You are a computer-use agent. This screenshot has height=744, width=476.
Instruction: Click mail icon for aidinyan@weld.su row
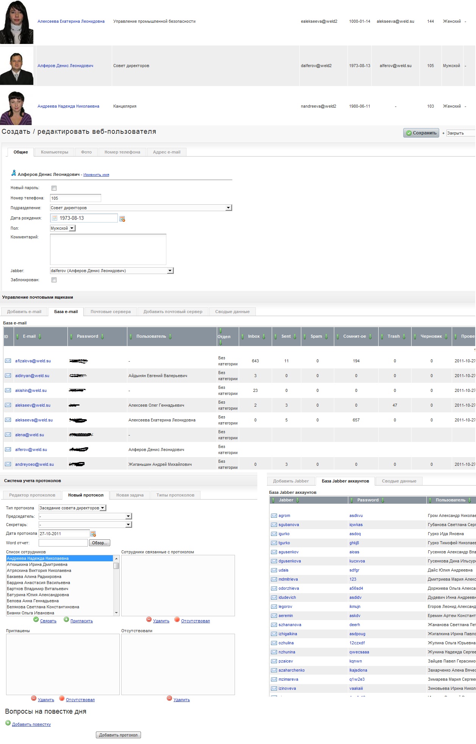click(8, 376)
